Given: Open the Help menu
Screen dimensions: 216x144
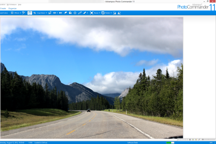Looking at the screenshot, I should coord(20,4).
